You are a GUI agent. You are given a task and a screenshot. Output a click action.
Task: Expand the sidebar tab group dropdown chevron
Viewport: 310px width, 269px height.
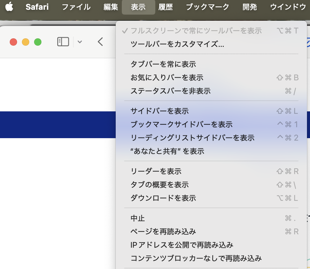tap(80, 42)
